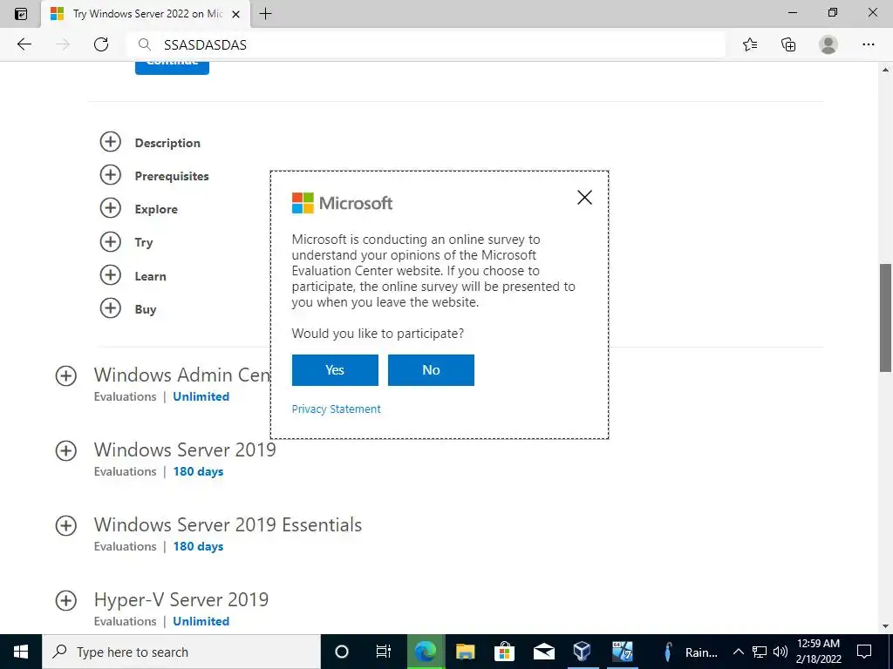The image size is (893, 669).
Task: Open the Privacy Statement link
Action: tap(336, 409)
